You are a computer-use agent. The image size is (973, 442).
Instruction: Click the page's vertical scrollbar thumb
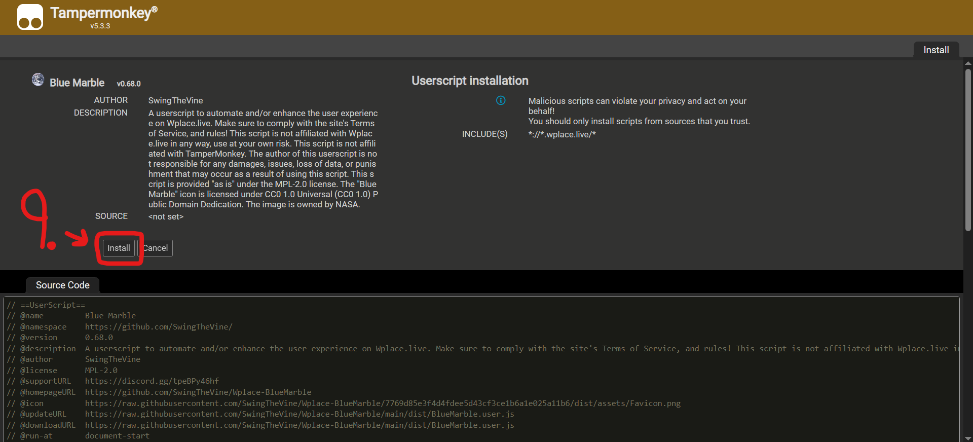[x=968, y=150]
